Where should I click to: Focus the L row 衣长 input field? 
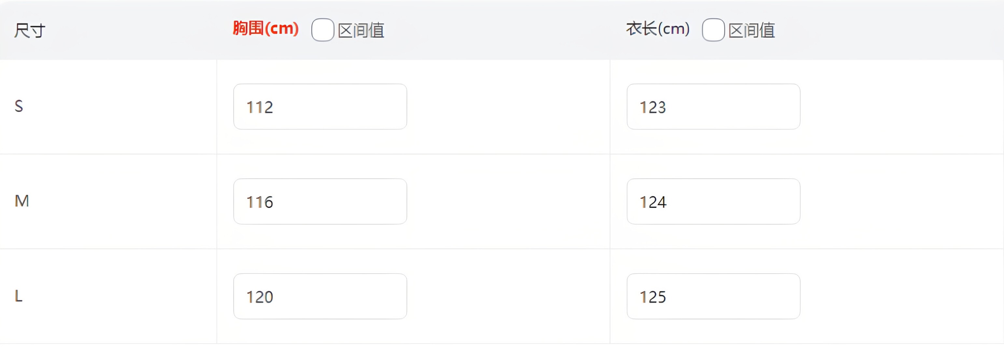point(713,296)
